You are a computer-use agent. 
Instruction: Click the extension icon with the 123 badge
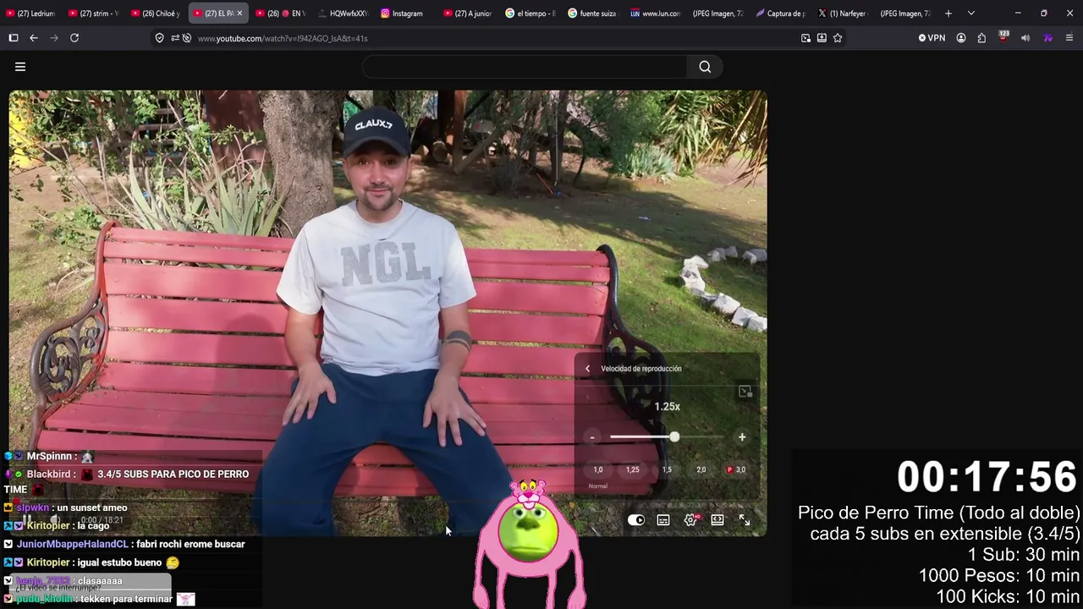pos(1003,37)
